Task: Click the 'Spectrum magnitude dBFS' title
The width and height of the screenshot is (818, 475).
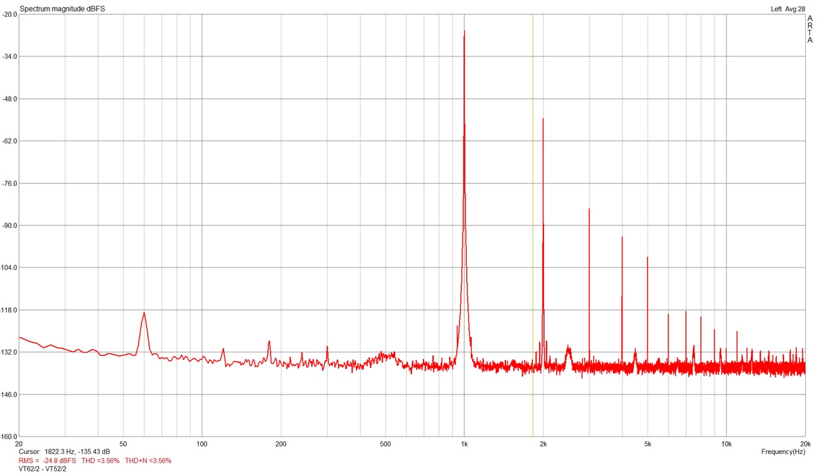Action: [x=62, y=9]
